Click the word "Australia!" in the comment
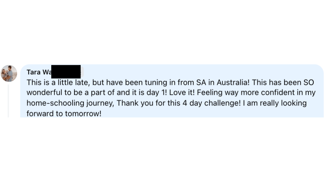Screen dimensions: 335x170 tap(233, 83)
